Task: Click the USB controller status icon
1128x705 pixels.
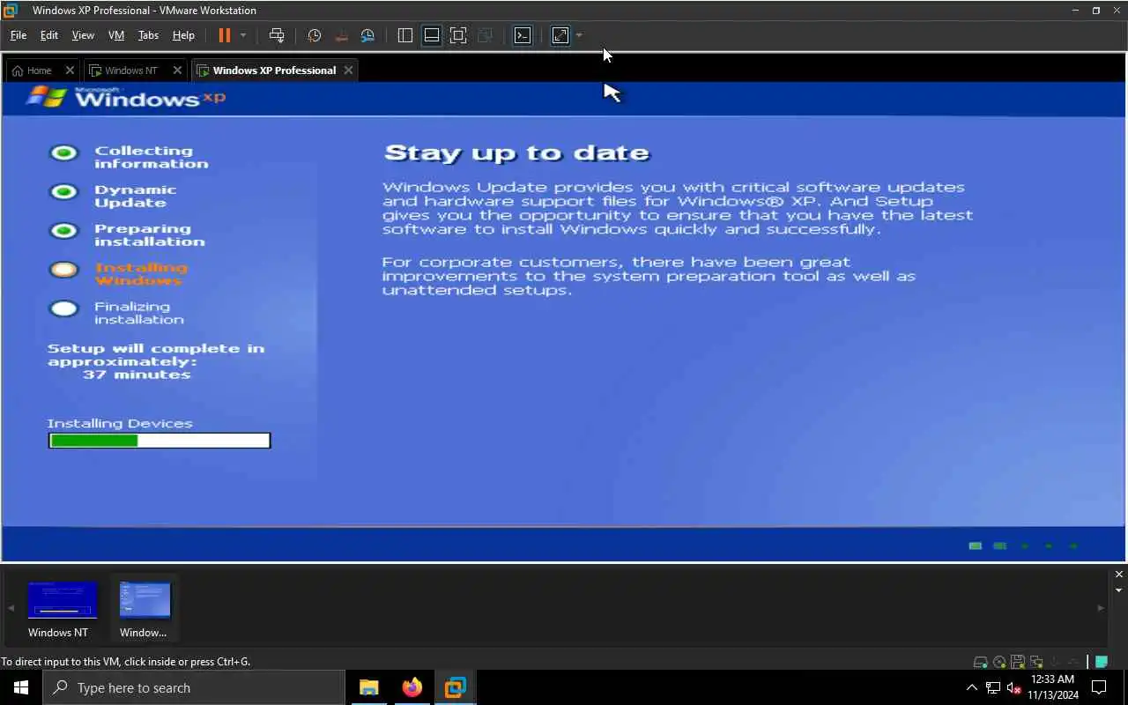Action: coord(1073,662)
